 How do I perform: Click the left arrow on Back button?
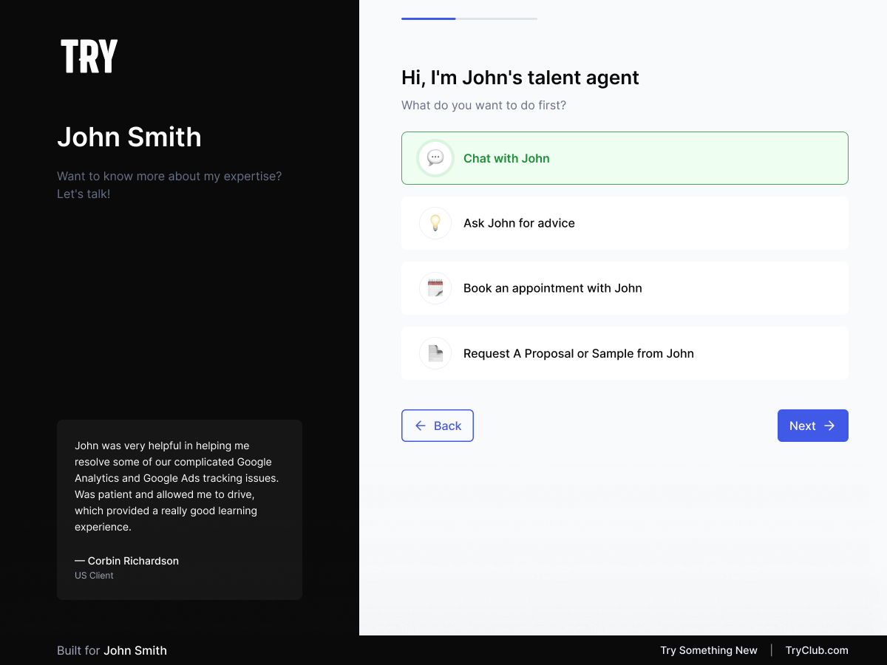click(421, 426)
